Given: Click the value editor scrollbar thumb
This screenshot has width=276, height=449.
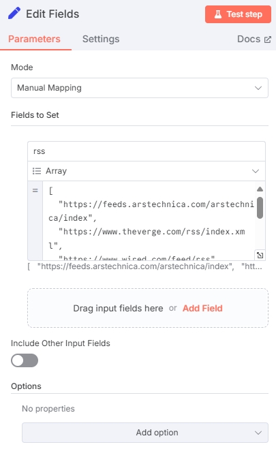Looking at the screenshot, I should point(260,208).
